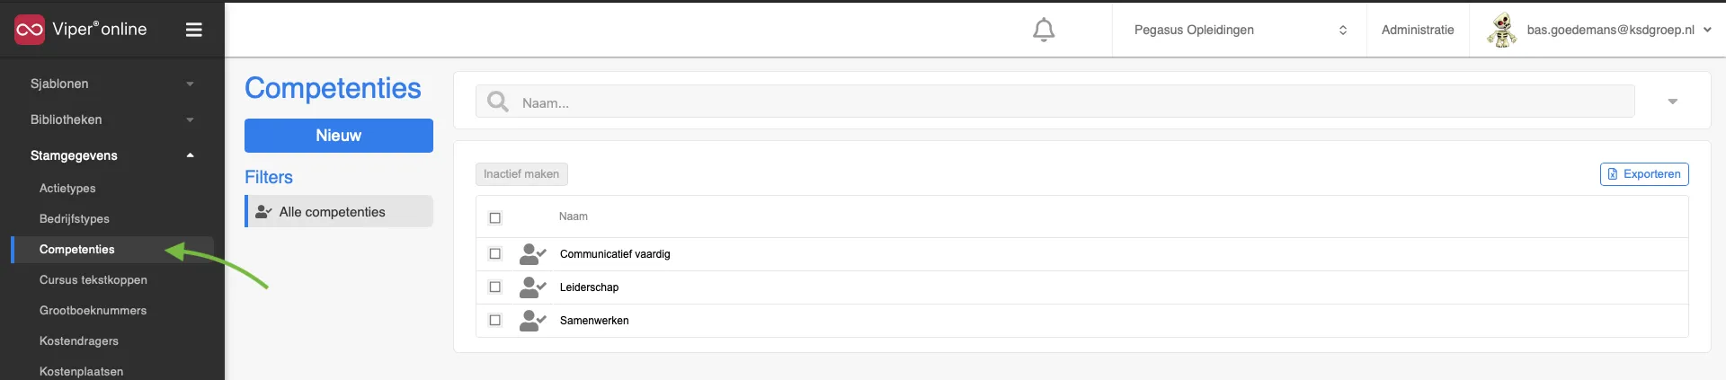This screenshot has height=380, width=1726.
Task: Tick the Communicatief vaardig checkbox
Action: pyautogui.click(x=494, y=254)
